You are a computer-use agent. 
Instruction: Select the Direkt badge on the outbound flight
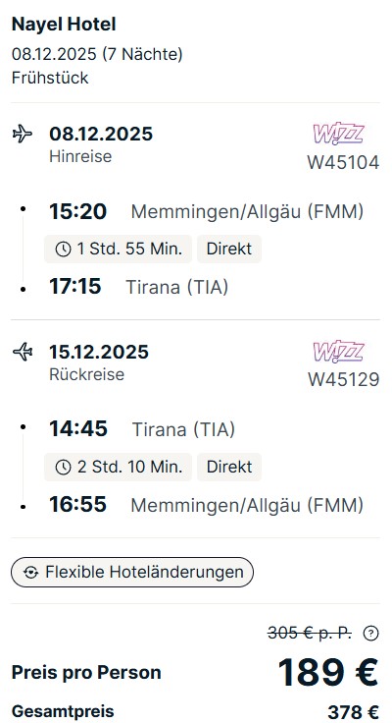click(229, 249)
